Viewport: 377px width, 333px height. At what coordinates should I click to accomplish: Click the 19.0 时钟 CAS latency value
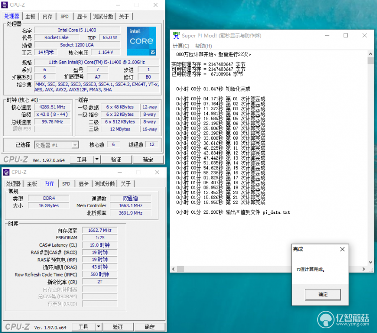coord(100,245)
